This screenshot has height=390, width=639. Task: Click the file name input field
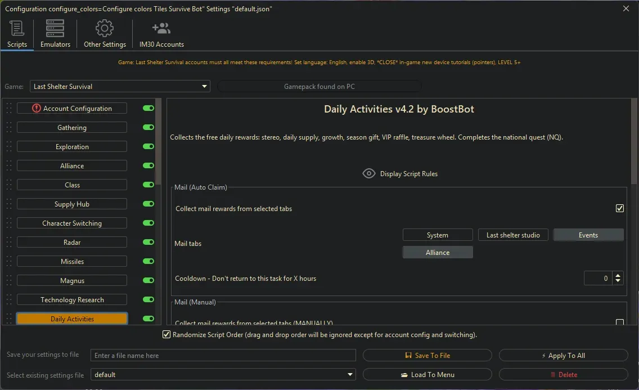click(x=223, y=355)
